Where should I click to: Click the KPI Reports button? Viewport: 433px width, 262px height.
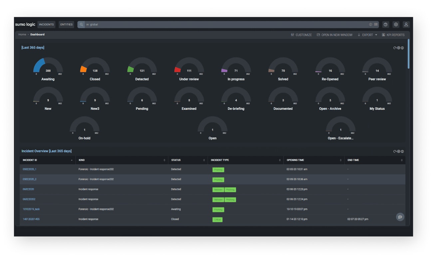(393, 35)
